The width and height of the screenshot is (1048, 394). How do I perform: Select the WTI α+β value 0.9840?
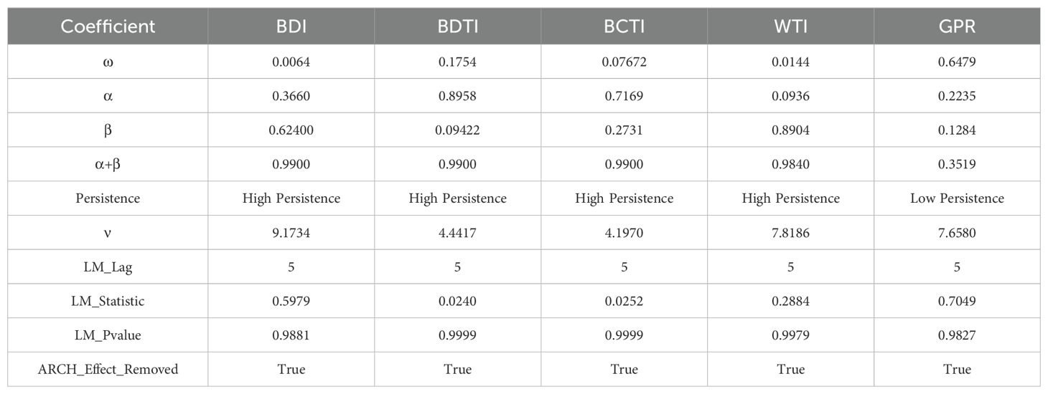click(790, 164)
